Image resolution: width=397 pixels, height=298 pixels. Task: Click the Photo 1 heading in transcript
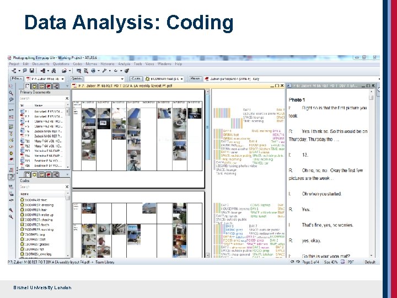pos(297,100)
